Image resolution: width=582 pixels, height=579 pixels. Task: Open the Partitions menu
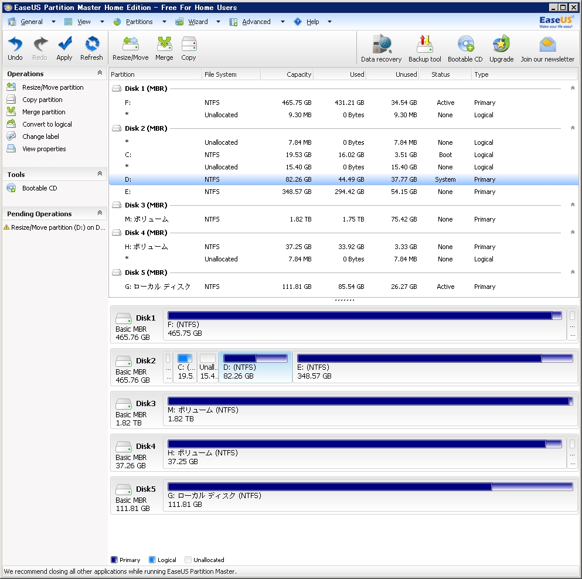point(139,22)
